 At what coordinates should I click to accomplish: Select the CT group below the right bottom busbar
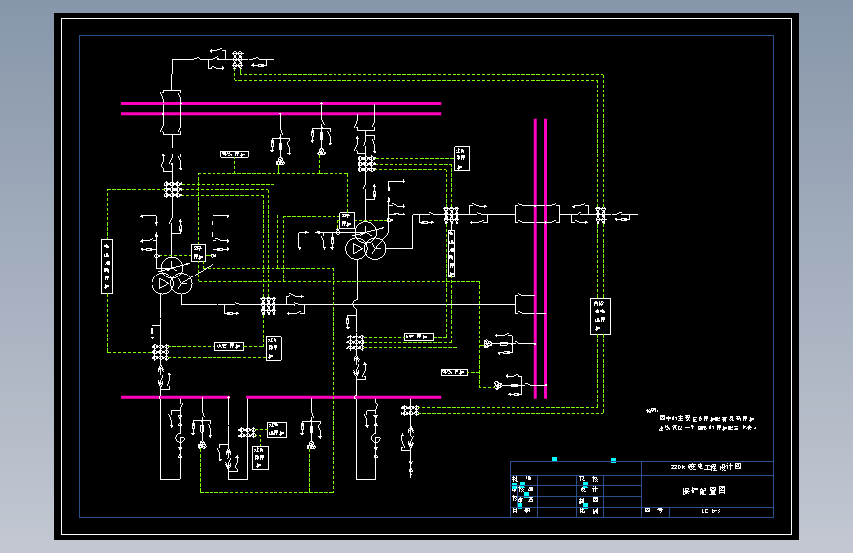coord(410,410)
